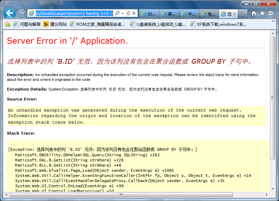The image size is (279, 201).
Task: Expand favorites bar overflow chevron
Action: [273, 21]
